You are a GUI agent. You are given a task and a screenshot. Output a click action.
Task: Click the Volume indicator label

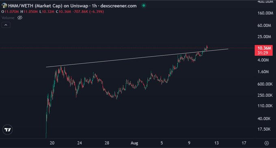[8, 18]
